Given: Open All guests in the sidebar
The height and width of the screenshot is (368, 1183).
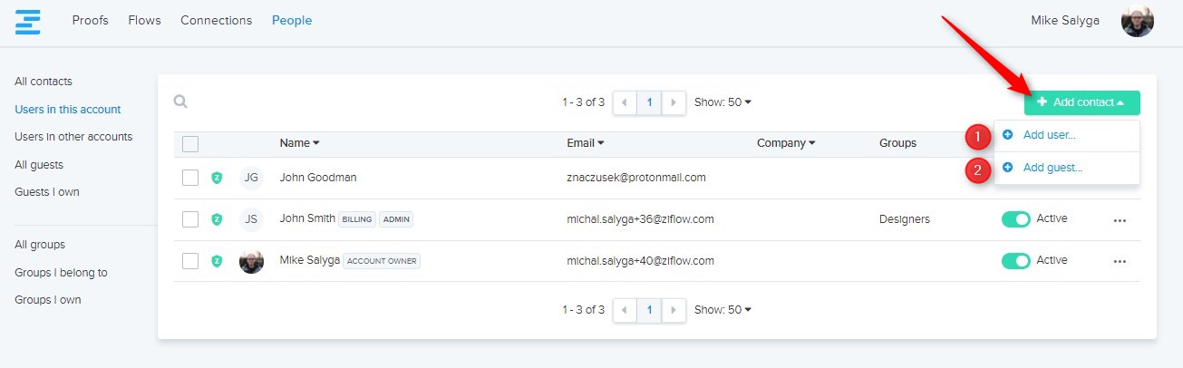Looking at the screenshot, I should (39, 165).
